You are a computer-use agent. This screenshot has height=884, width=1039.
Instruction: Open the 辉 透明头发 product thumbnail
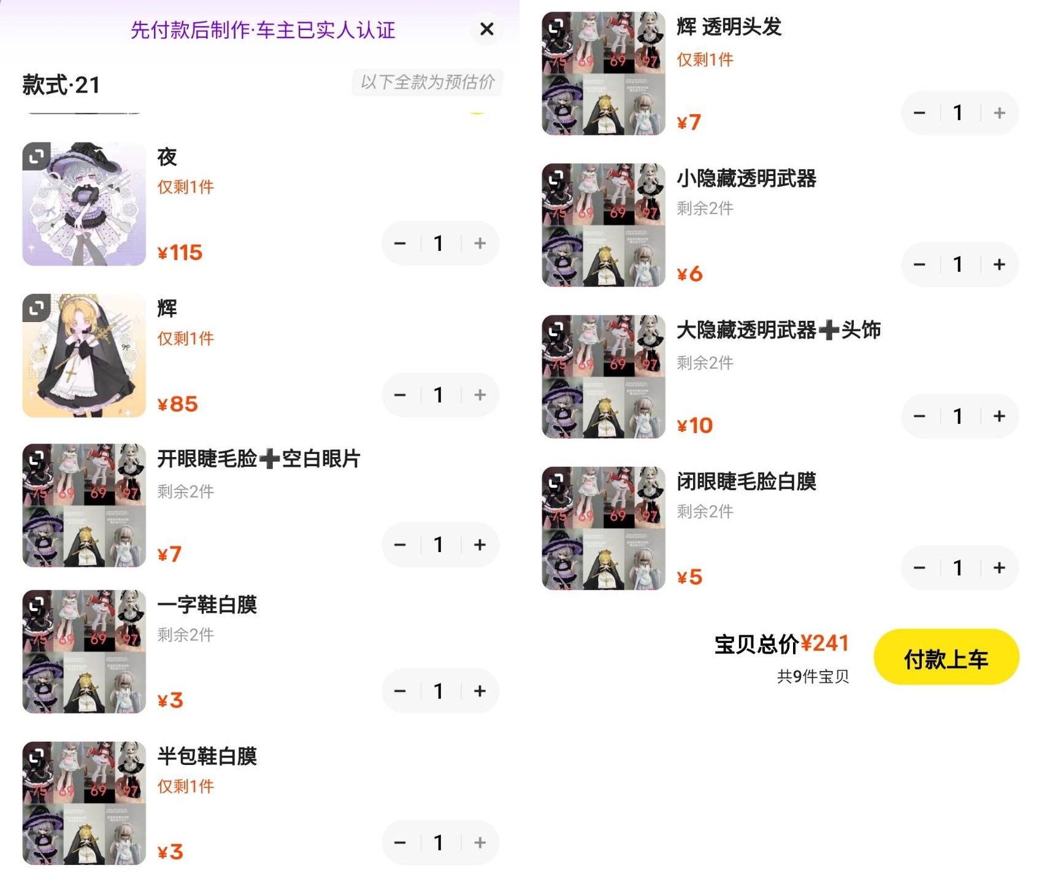point(604,73)
